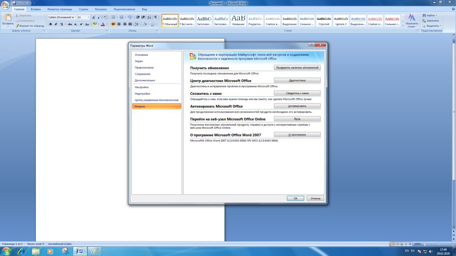Viewport: 456px width, 256px height.
Task: Switch to the Рассылки ribbon tab
Action: pos(100,9)
